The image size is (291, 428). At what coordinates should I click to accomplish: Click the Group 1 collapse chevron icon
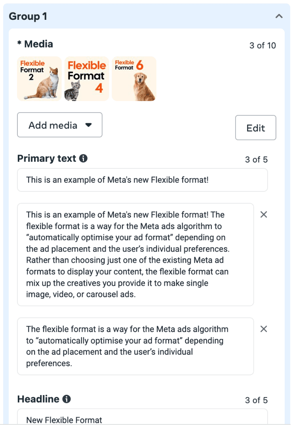279,16
